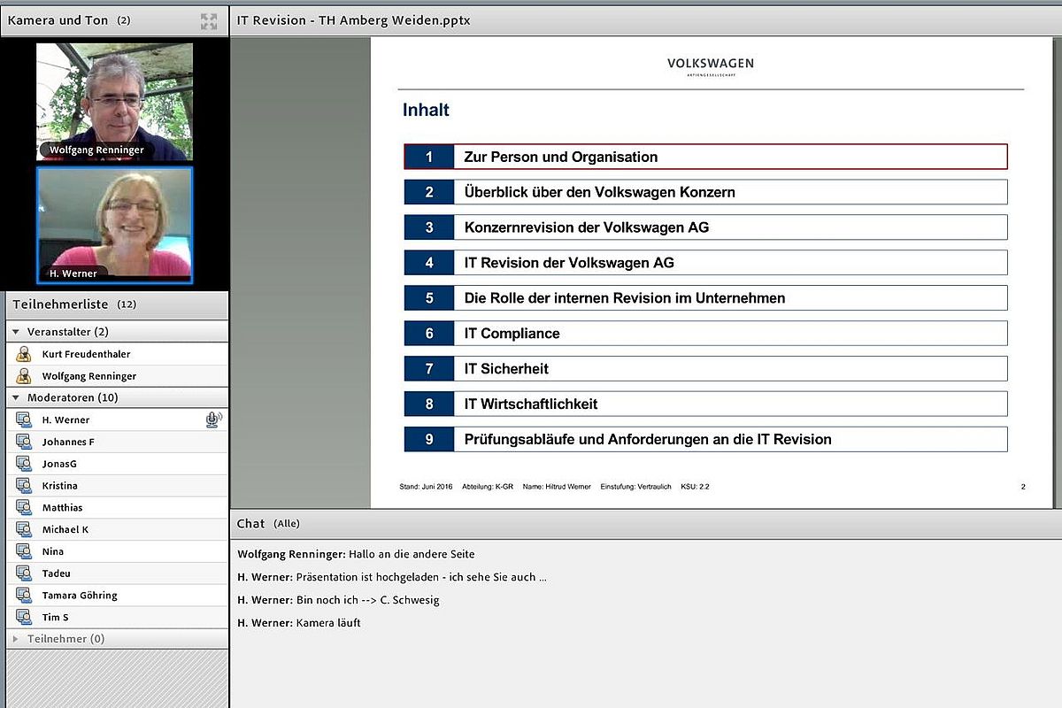1062x708 pixels.
Task: Click the Teilnehmerliste panel title
Action: tap(60, 304)
